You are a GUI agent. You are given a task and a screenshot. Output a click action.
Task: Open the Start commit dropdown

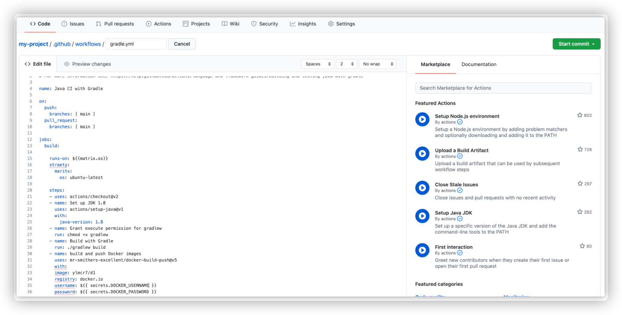[x=577, y=44]
